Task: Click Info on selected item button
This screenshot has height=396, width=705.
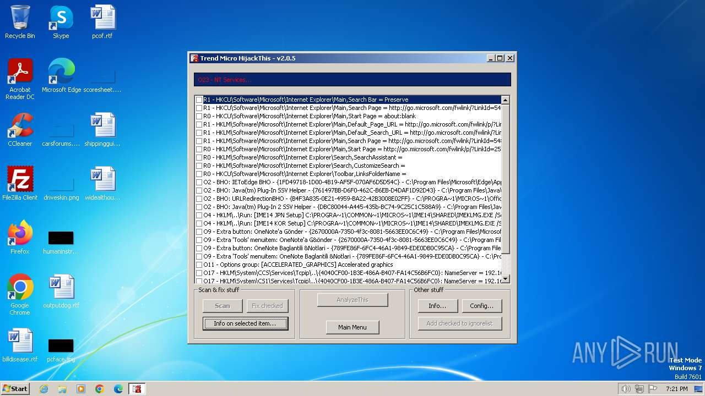Action: pos(245,323)
